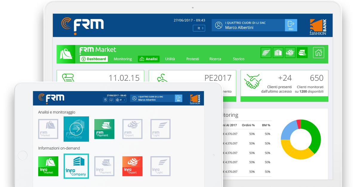
Task: Open the Protesti tab
Action: click(193, 59)
